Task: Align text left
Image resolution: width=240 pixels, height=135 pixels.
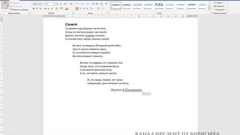Action: tap(77, 9)
